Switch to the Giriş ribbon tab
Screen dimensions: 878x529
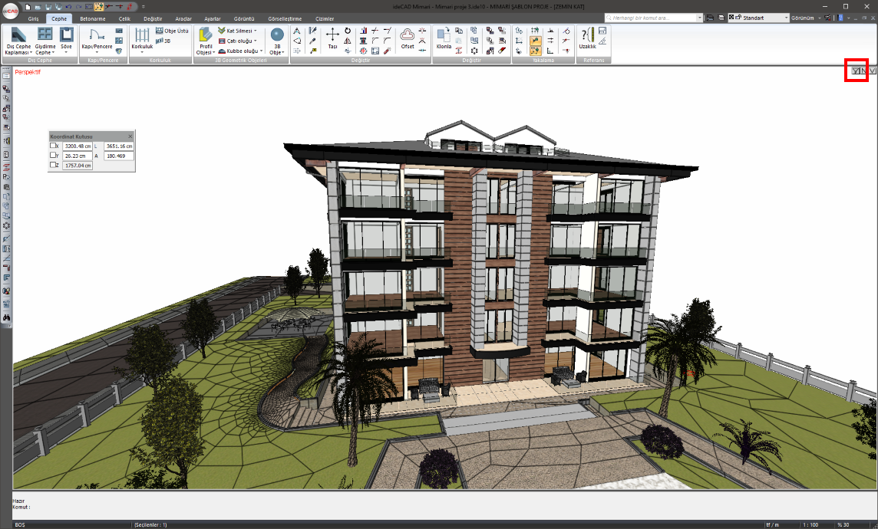point(34,18)
